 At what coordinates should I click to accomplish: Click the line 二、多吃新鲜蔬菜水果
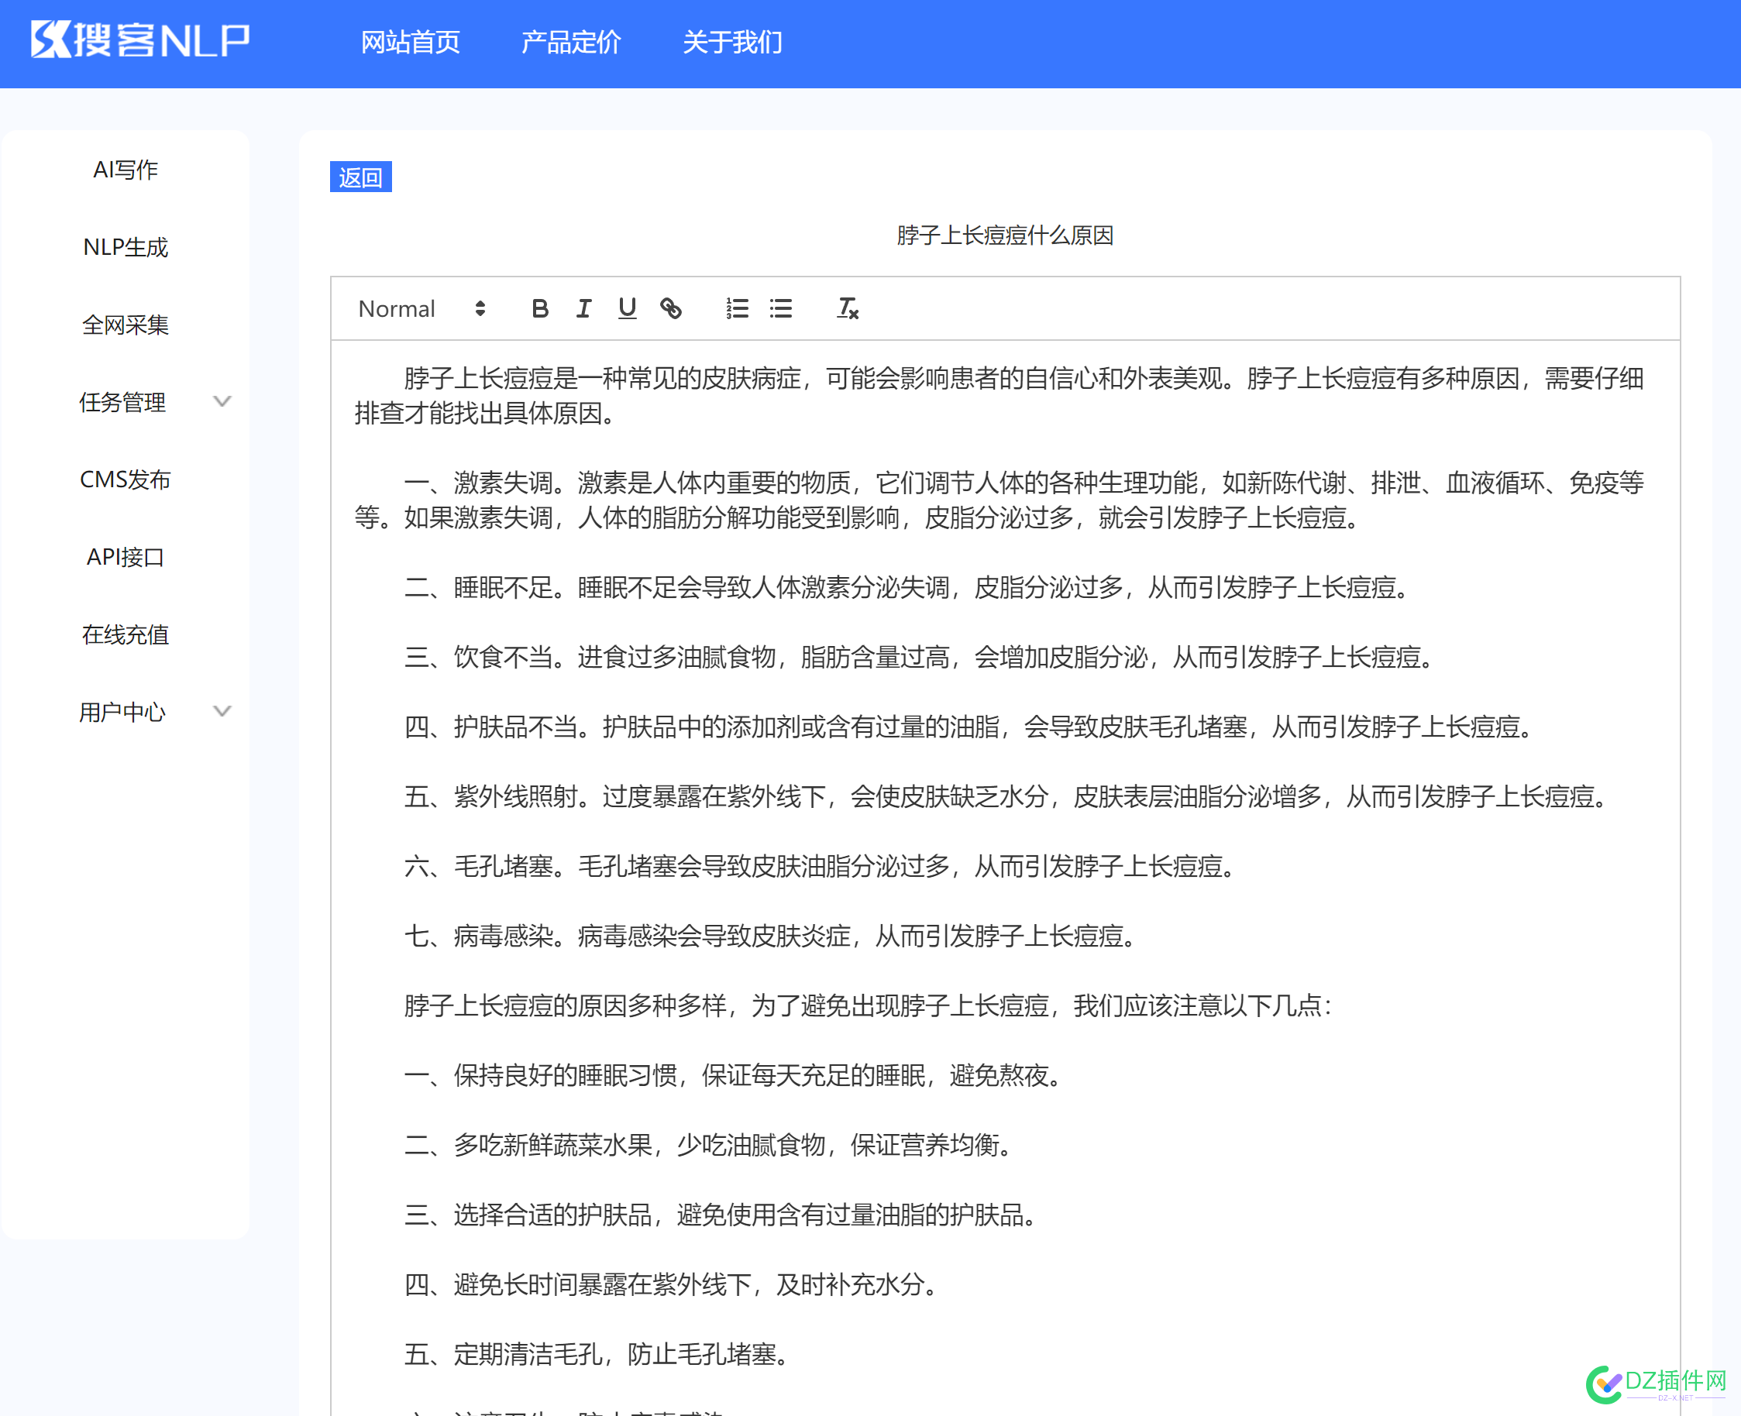click(709, 1144)
